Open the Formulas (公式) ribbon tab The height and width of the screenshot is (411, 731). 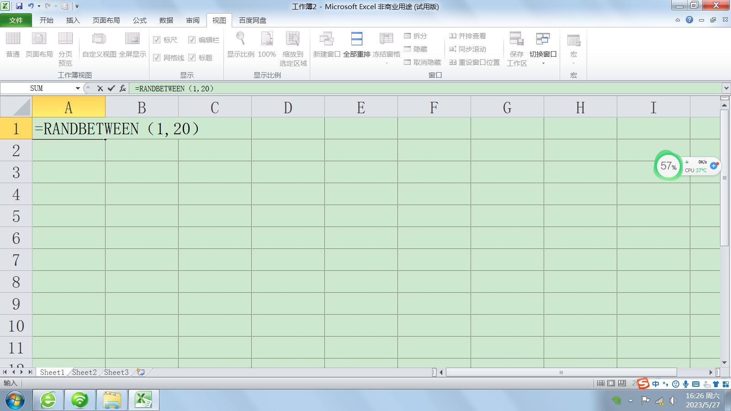[139, 21]
